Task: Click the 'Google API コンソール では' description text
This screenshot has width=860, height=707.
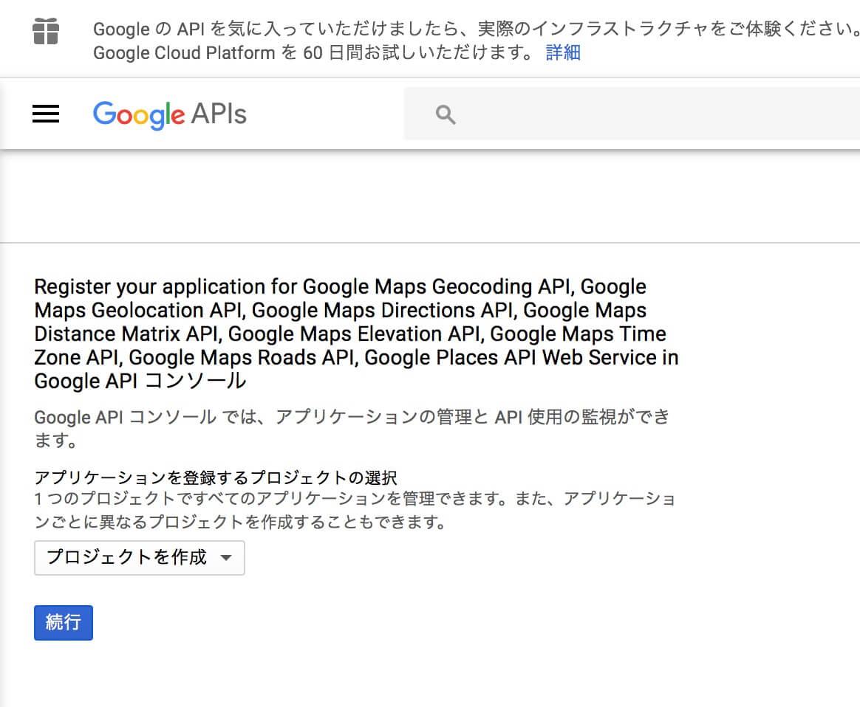Action: click(352, 428)
